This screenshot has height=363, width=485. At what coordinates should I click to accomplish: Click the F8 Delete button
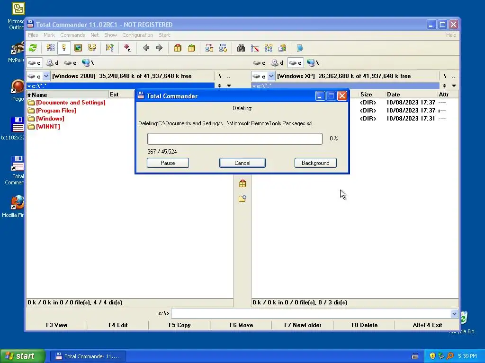pyautogui.click(x=364, y=325)
